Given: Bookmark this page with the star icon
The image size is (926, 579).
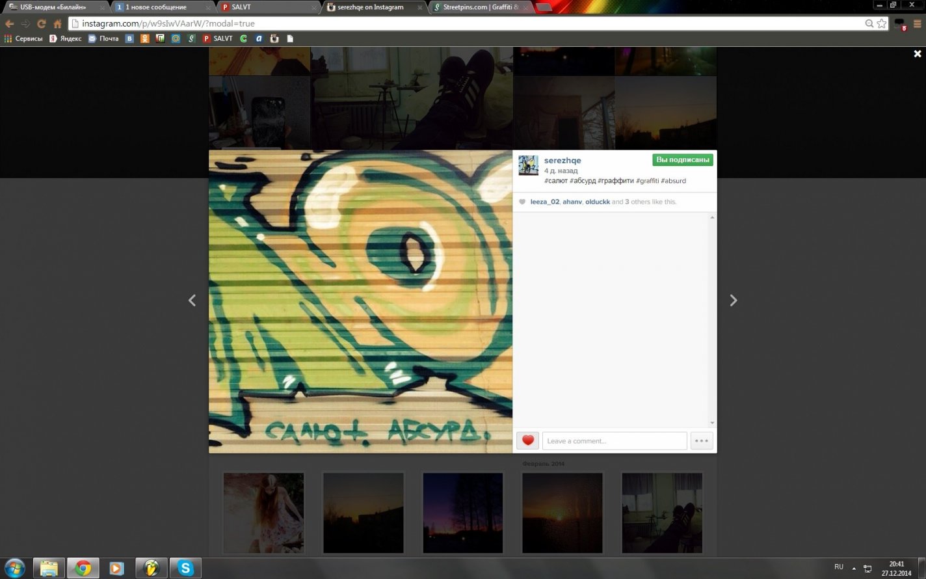Looking at the screenshot, I should pos(881,23).
